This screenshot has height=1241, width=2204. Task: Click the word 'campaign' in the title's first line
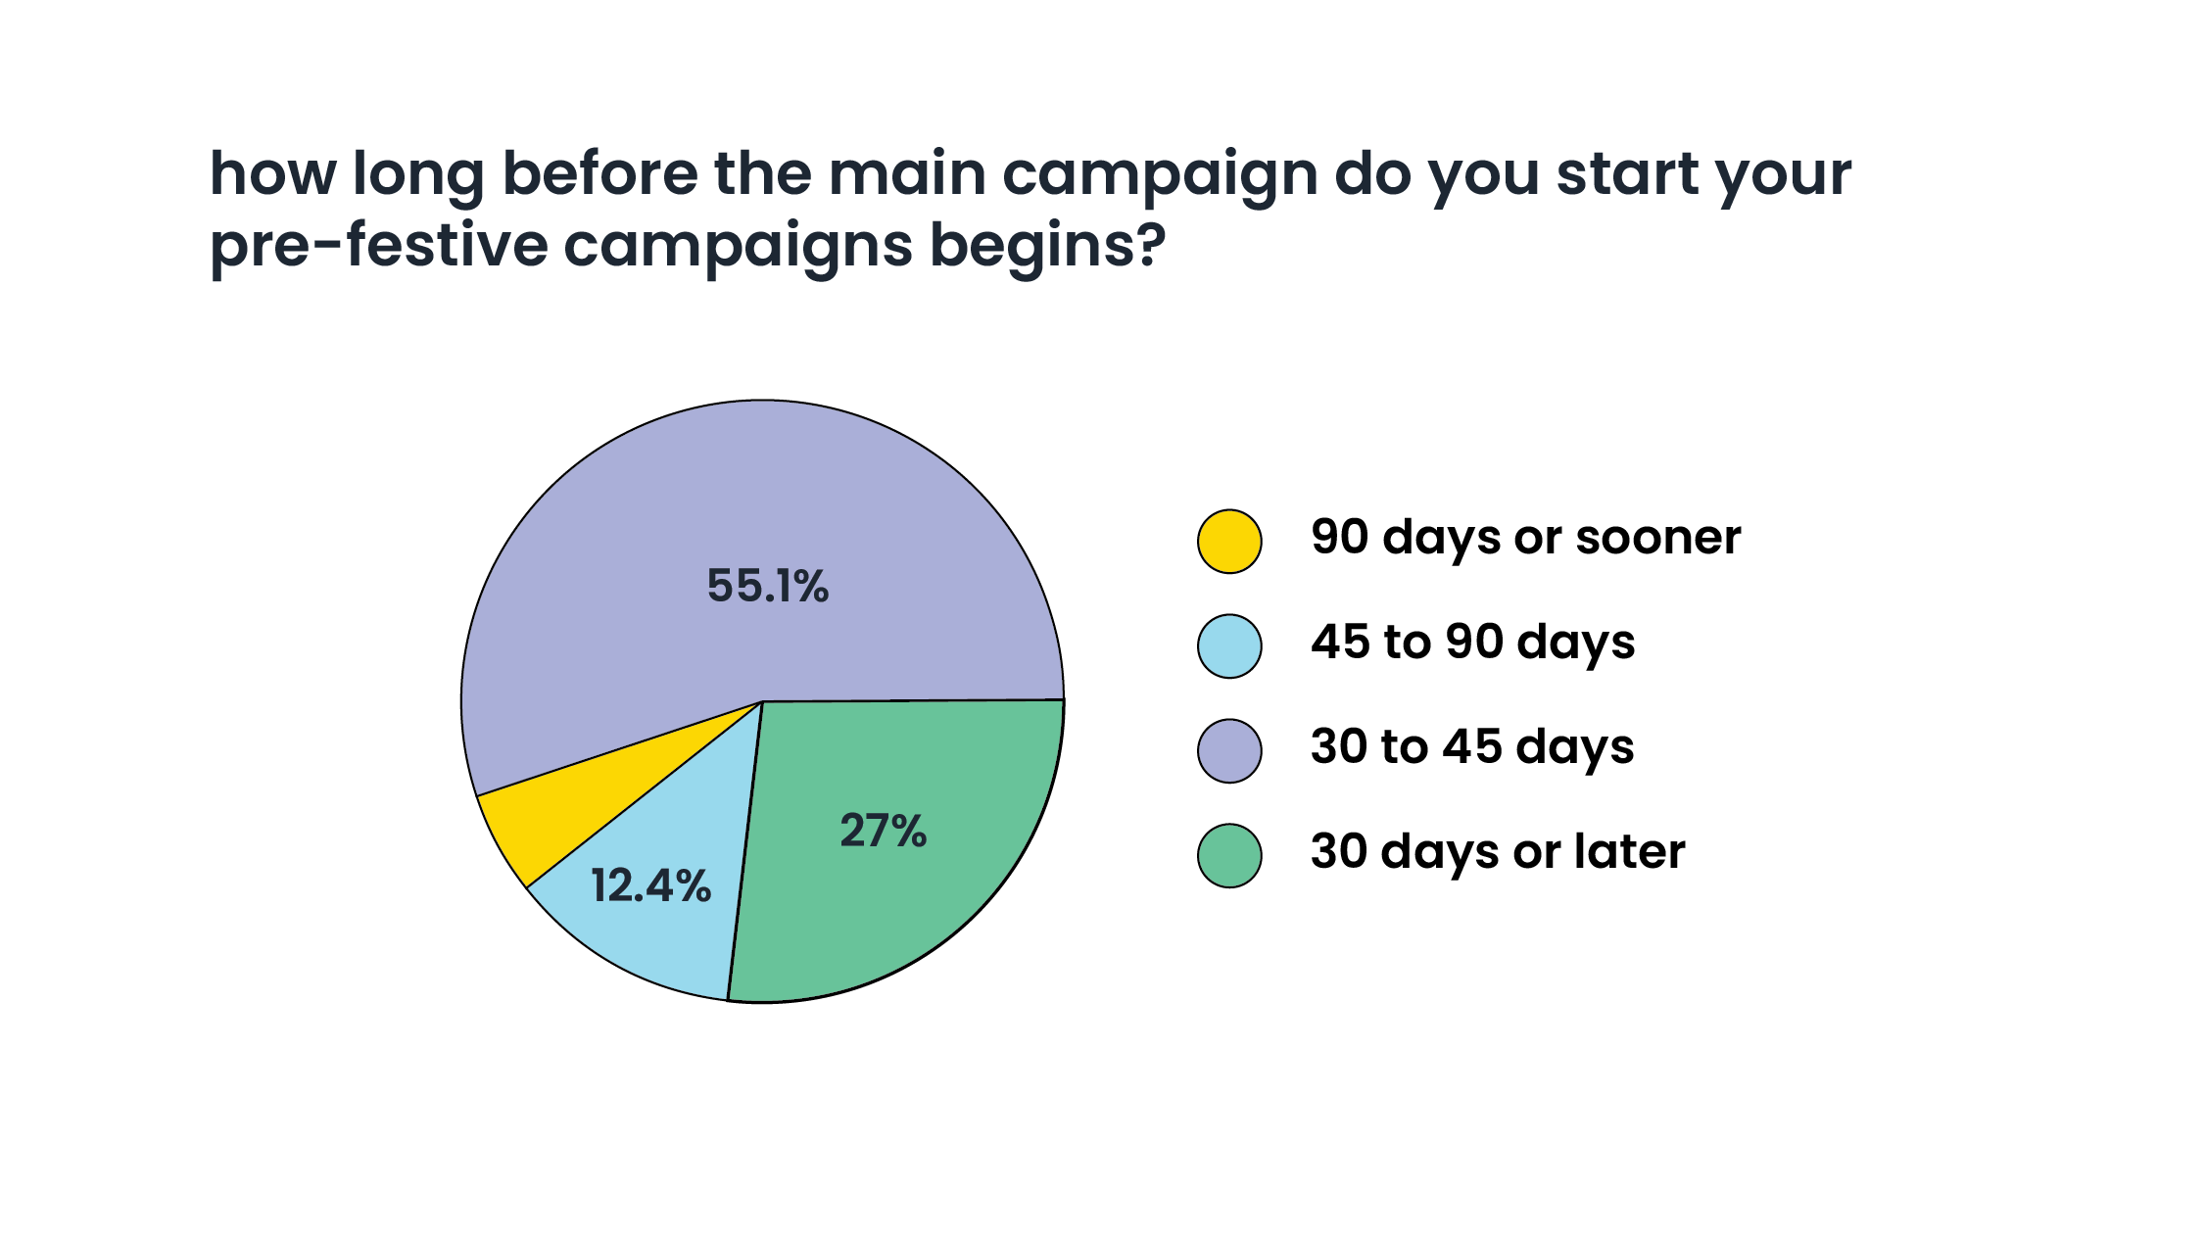pyautogui.click(x=1159, y=176)
